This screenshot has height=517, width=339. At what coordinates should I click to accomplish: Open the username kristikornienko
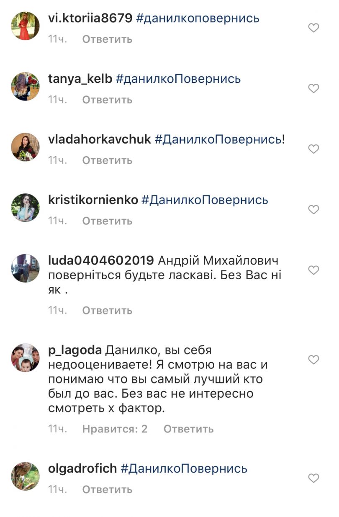93,200
